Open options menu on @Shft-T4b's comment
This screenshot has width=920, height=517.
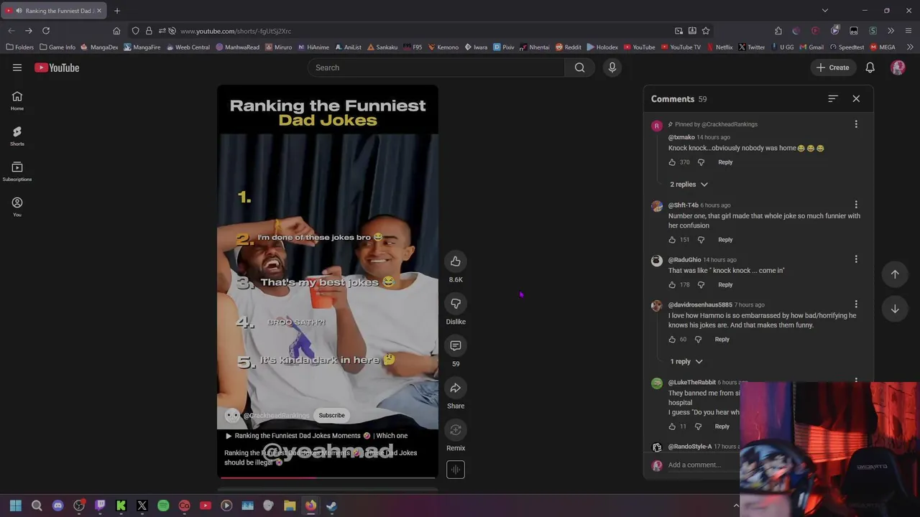856,205
